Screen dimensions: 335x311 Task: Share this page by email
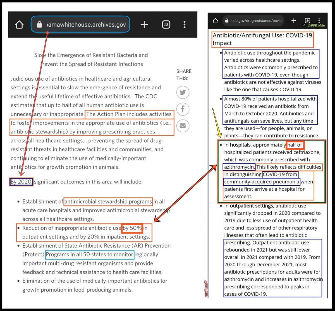point(183,126)
